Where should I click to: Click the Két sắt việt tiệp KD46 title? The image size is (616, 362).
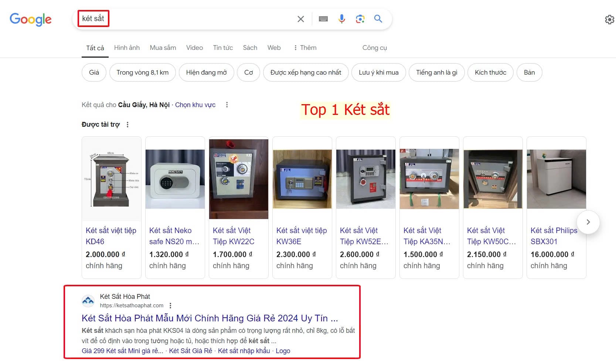click(x=111, y=236)
